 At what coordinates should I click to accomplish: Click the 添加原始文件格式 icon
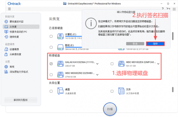pyautogui.click(x=6, y=72)
